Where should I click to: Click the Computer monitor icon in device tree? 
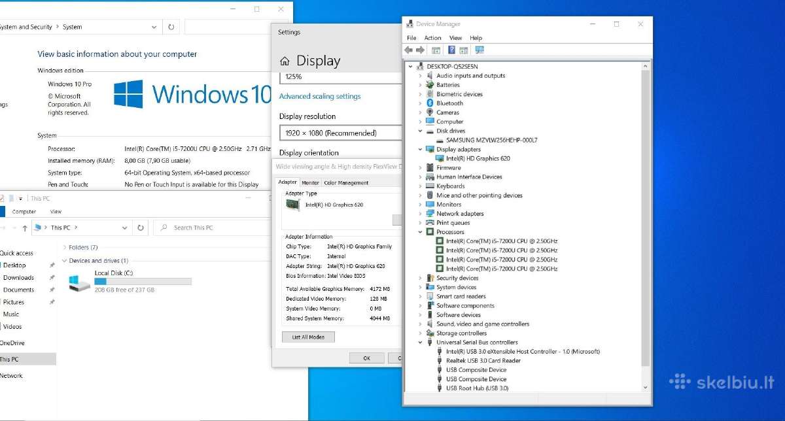pos(430,122)
